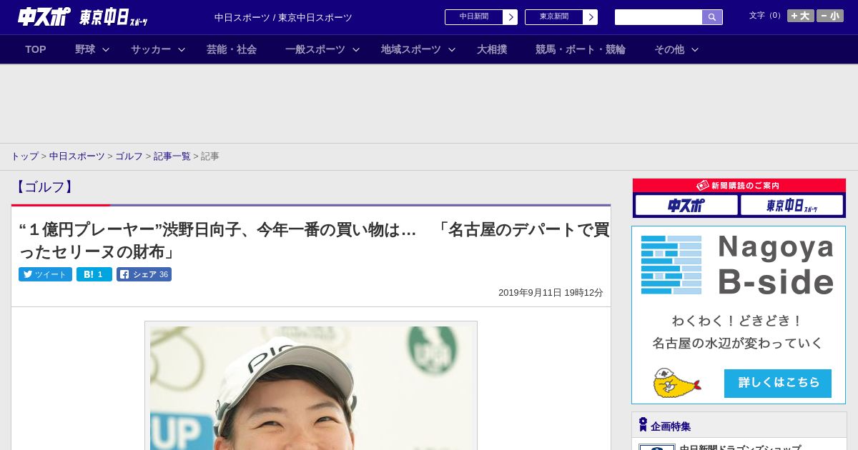This screenshot has height=450, width=858.
Task: Click the 東京中日スポーツ logo in header
Action: 113,17
